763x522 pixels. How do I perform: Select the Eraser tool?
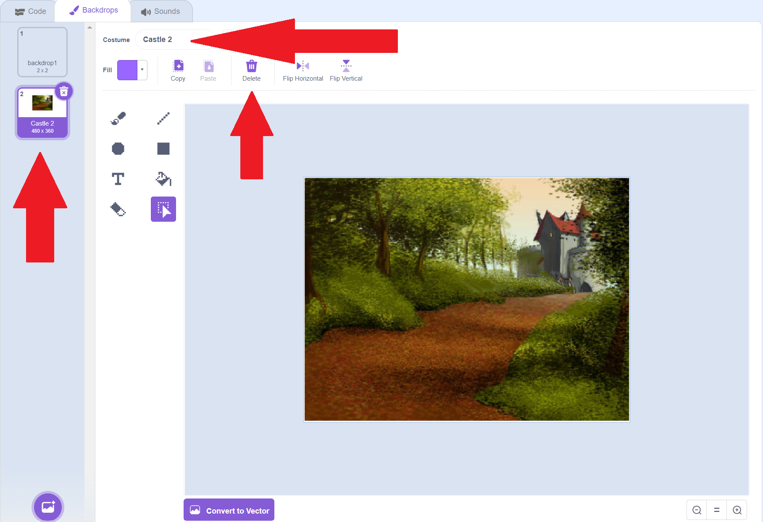click(118, 209)
